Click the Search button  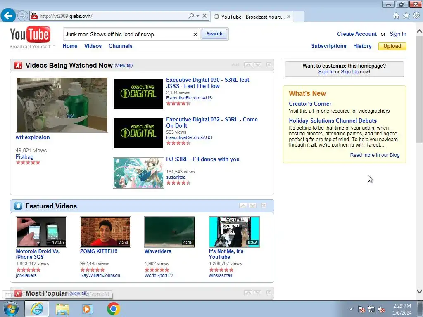tap(214, 34)
